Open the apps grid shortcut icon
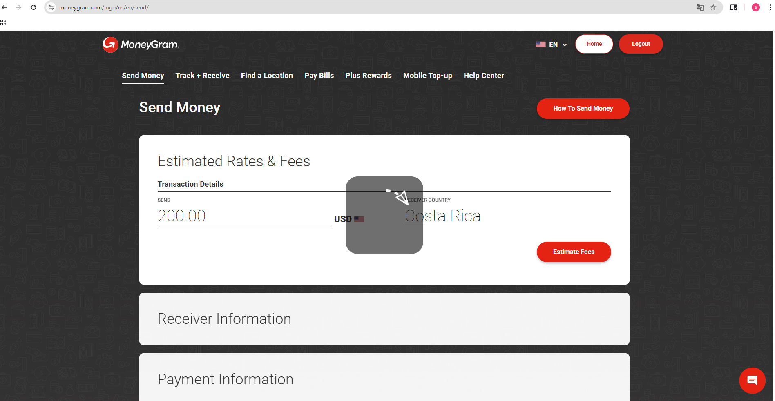This screenshot has width=775, height=401. [x=3, y=22]
